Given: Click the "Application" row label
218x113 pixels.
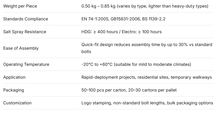Looking at the screenshot, I should tap(14, 77).
